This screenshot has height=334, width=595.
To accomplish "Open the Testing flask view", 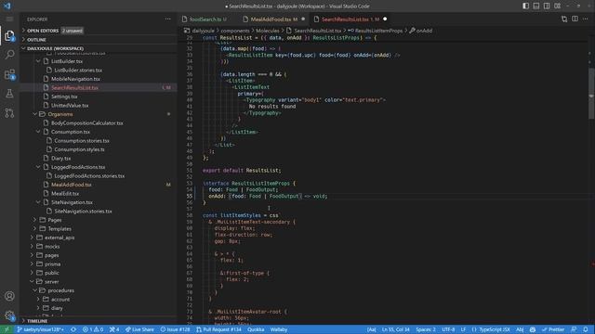I will [9, 93].
